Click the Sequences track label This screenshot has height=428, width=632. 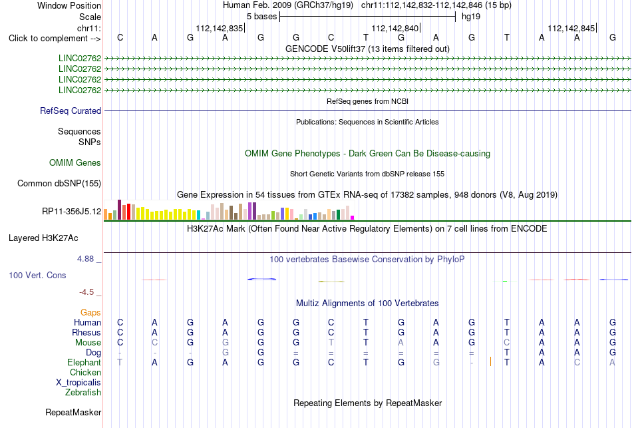tap(79, 132)
